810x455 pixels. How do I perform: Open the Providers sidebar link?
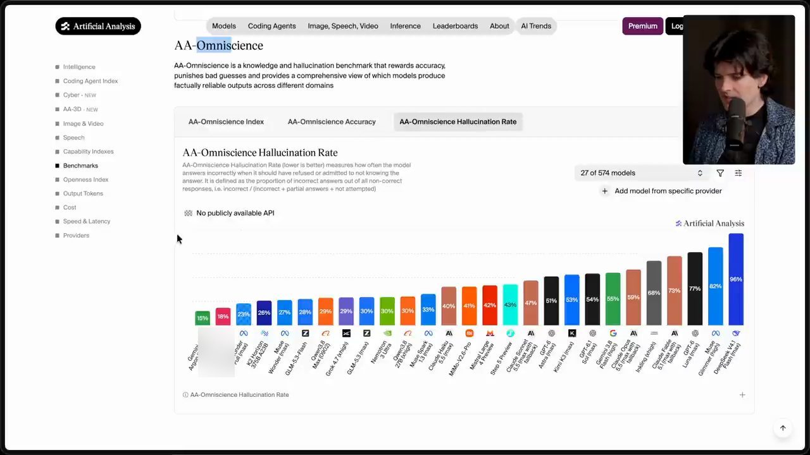[x=76, y=236]
